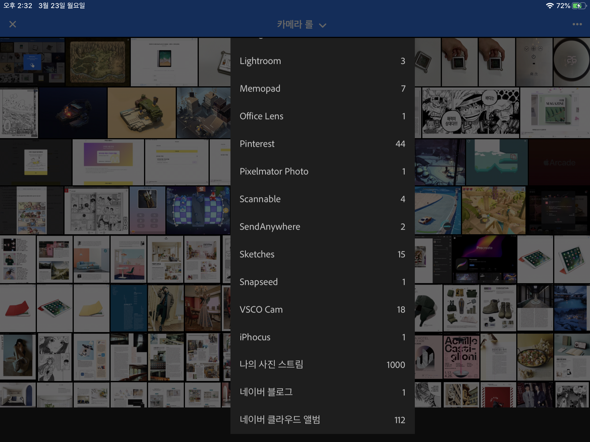Image resolution: width=590 pixels, height=442 pixels.
Task: Select the SendAnywhere album
Action: point(322,227)
